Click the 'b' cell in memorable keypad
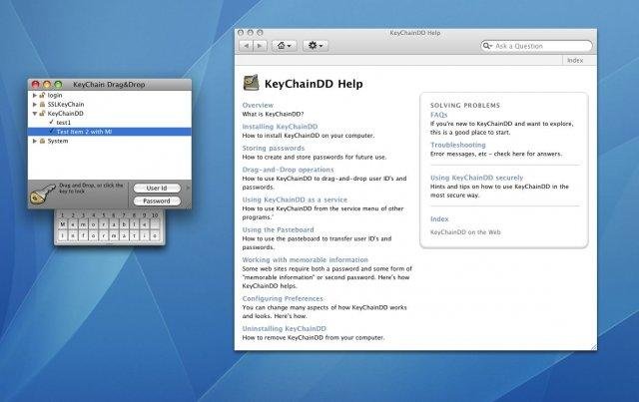This screenshot has width=639, height=402. [x=124, y=224]
